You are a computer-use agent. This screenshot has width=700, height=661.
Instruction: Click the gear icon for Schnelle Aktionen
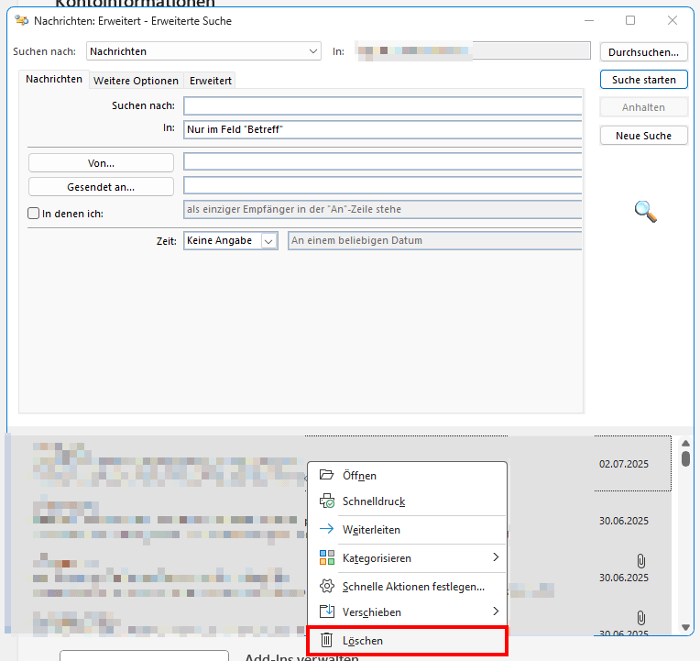point(326,586)
